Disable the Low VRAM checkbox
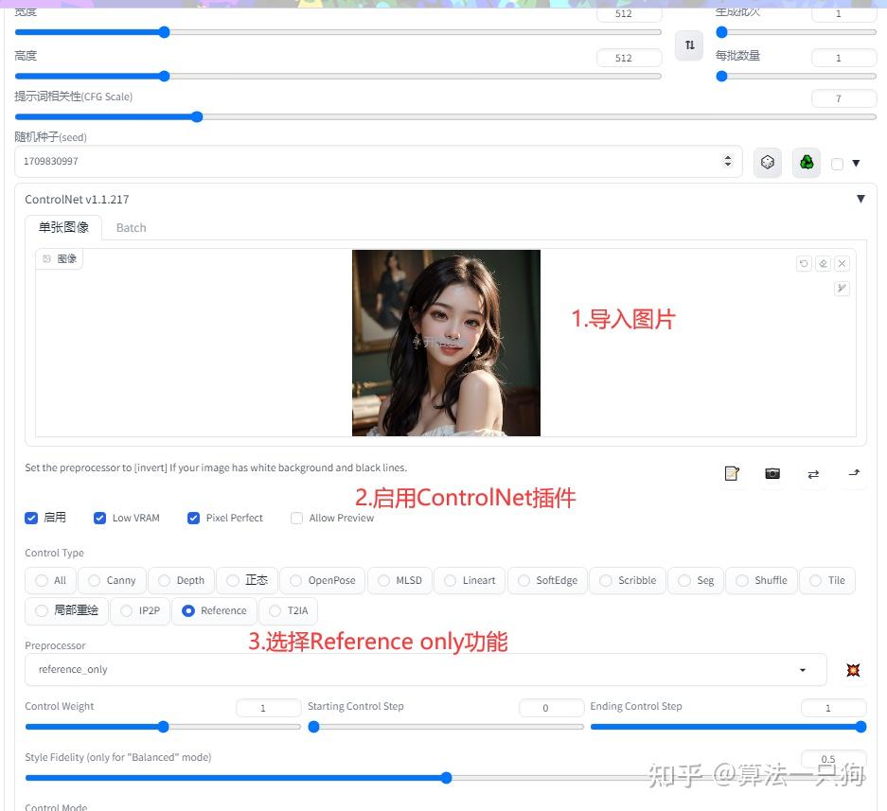Screen dimensions: 887x811 click(99, 518)
